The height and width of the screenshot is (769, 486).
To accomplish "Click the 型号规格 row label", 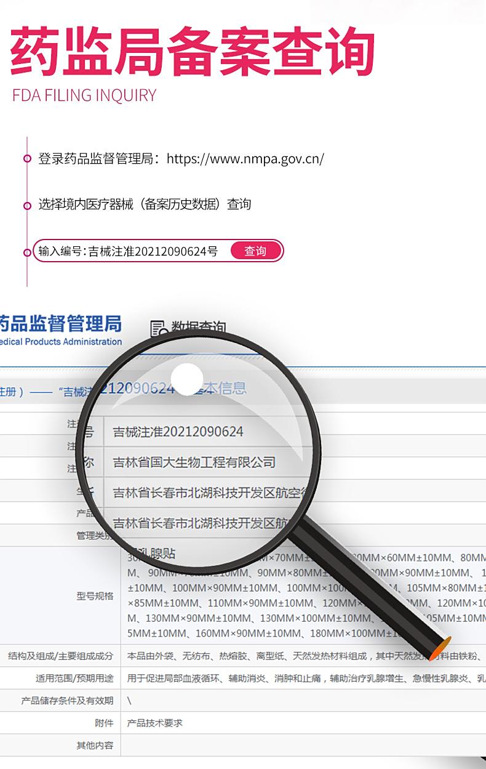I will tap(95, 596).
